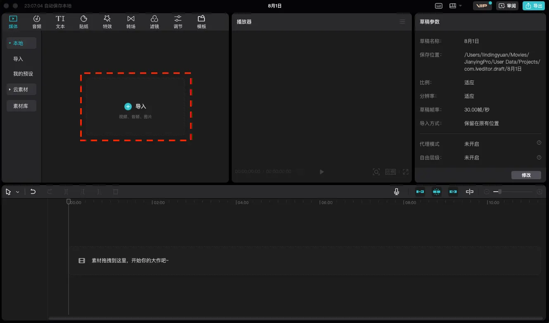Click the undo arrow in timeline toolbar
Screen dimensions: 549x323
33,192
